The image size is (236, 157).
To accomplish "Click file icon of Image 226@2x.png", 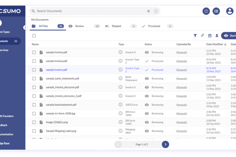I will (x=41, y=122).
